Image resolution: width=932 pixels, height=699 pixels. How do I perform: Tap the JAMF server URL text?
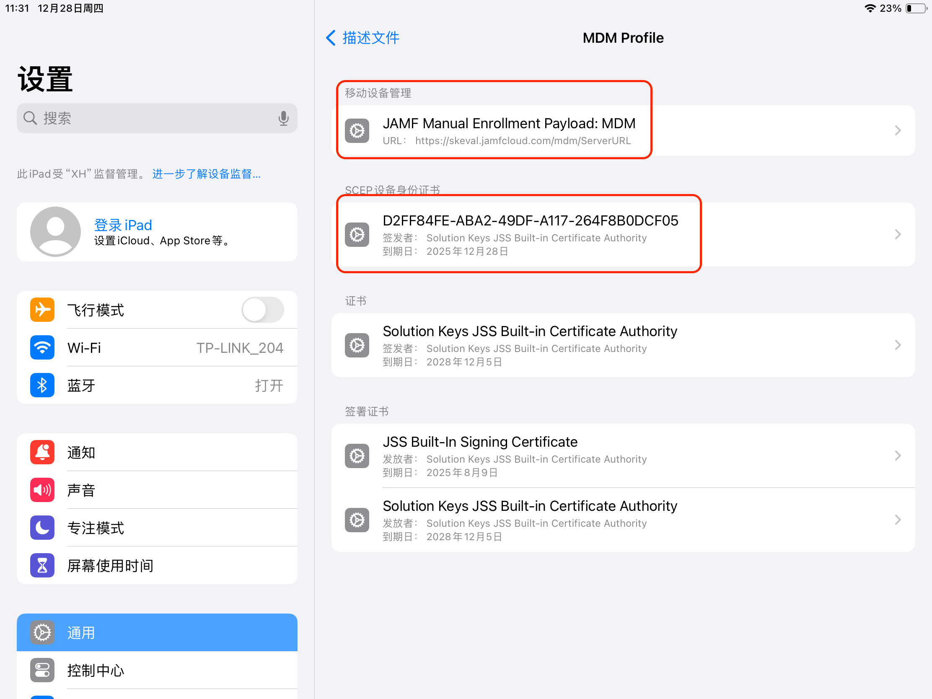coord(523,141)
